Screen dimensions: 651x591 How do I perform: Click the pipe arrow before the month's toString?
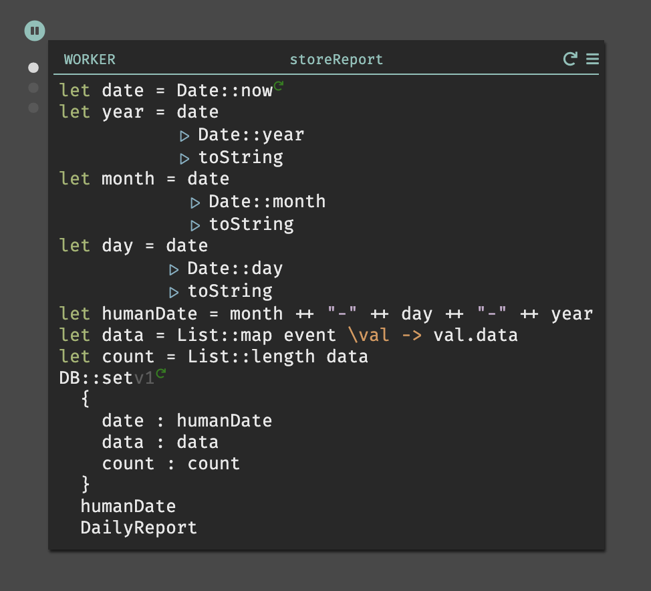tap(195, 225)
